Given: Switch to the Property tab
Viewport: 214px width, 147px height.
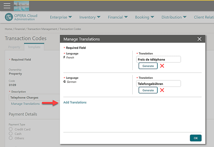Looking at the screenshot, I should 14,47.
